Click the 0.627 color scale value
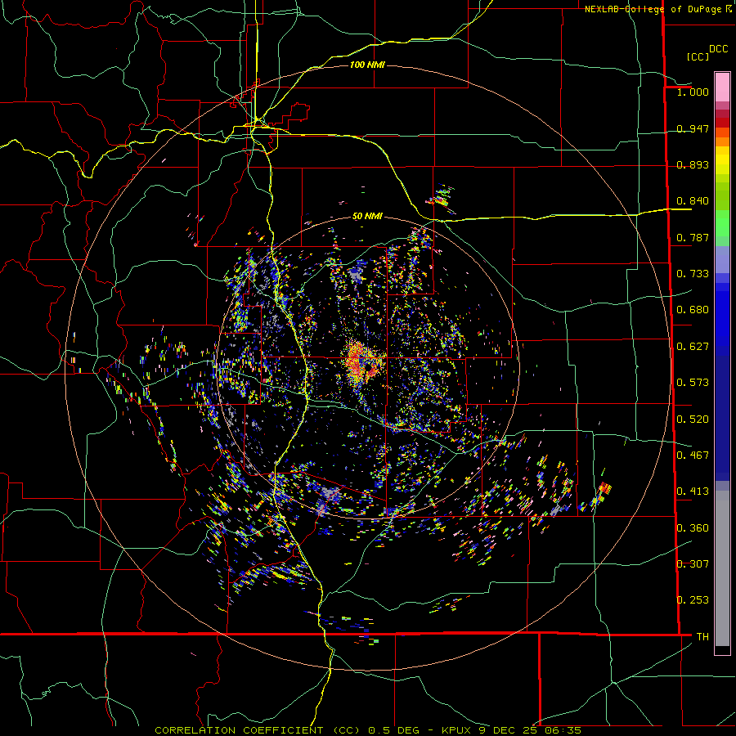 point(693,347)
